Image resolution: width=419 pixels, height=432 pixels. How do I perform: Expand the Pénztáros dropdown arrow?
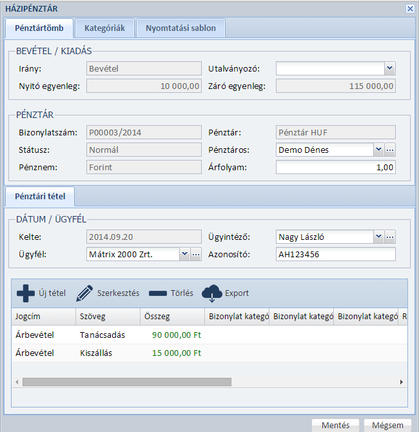pyautogui.click(x=378, y=150)
